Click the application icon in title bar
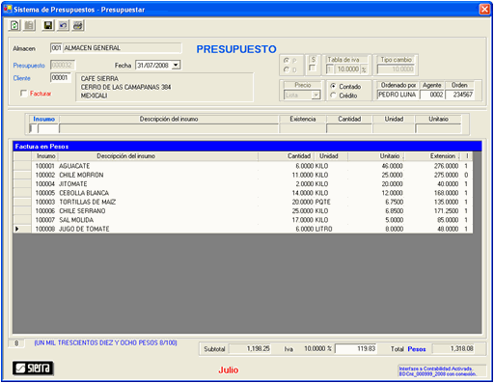Viewport: 494px width, 383px height. pos(7,9)
